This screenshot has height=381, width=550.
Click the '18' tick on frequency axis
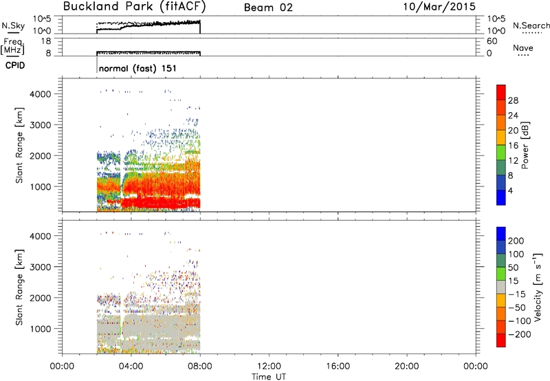46,41
